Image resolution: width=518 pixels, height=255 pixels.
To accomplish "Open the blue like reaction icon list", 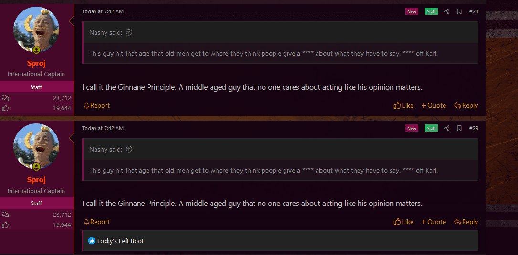I will (x=92, y=241).
